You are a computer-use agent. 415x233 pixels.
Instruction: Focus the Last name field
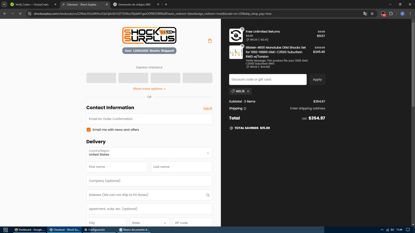181,167
